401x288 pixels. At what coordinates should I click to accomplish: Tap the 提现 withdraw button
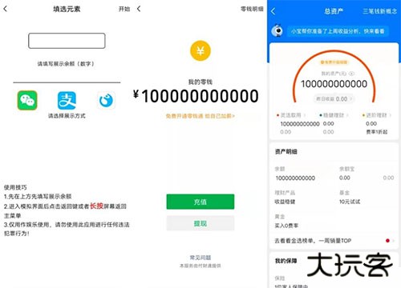(200, 223)
